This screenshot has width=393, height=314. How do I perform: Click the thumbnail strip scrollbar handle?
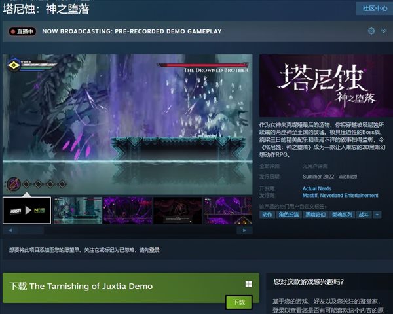tap(31, 230)
